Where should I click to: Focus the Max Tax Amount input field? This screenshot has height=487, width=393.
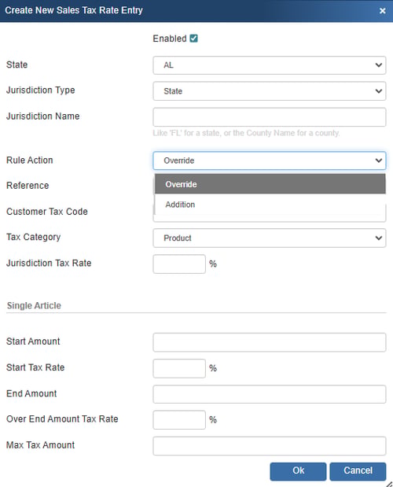click(x=270, y=446)
